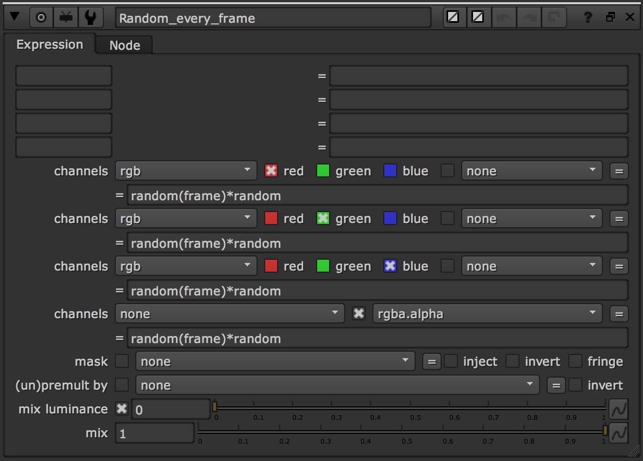Collapse the panel with the triangle icon

(15, 17)
